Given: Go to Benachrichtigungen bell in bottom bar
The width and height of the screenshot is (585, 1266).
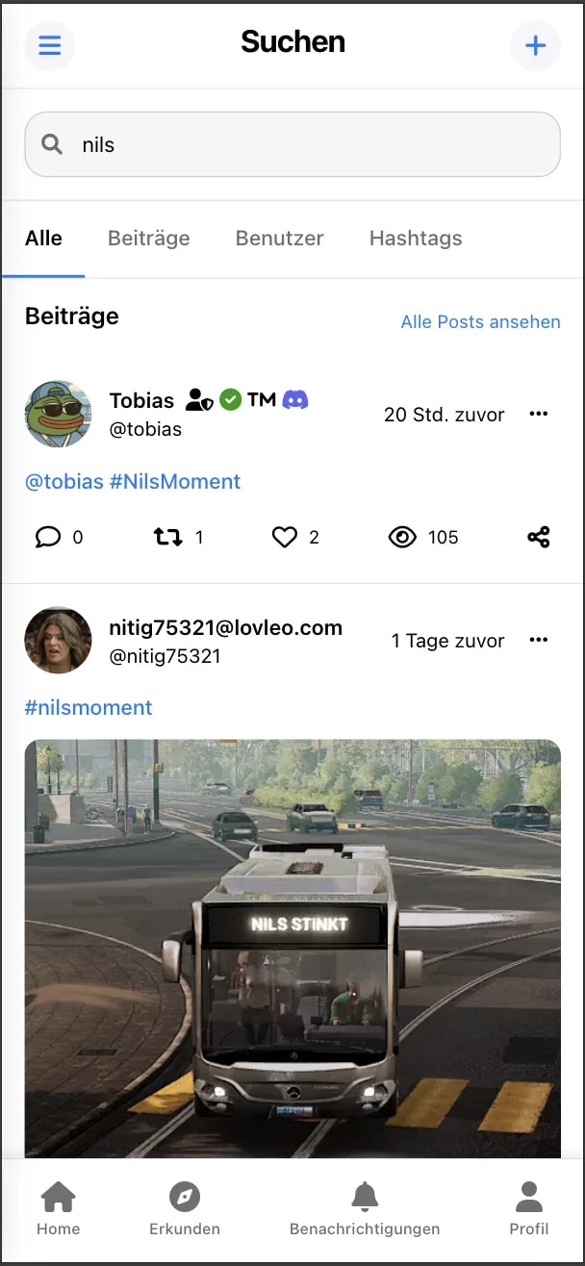Looking at the screenshot, I should [x=365, y=1209].
